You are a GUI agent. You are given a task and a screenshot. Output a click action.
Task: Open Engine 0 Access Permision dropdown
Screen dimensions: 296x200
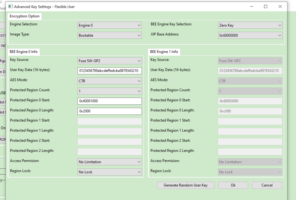(109, 162)
